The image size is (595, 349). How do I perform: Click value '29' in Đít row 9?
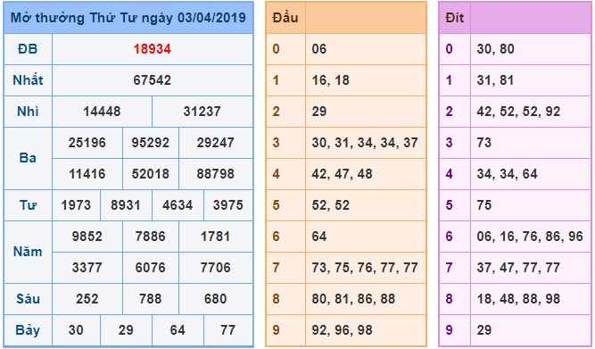[484, 330]
